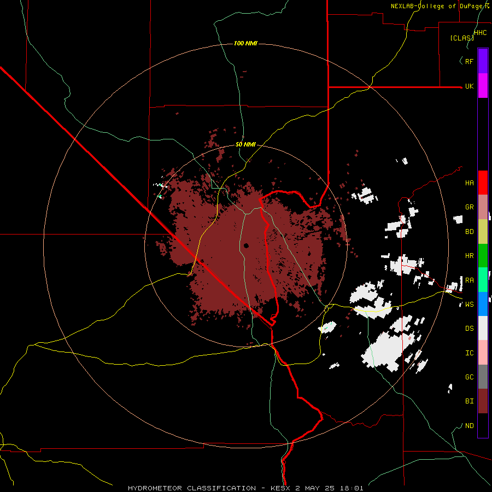Click the HA legend label
This screenshot has width=492, height=492.
469,183
